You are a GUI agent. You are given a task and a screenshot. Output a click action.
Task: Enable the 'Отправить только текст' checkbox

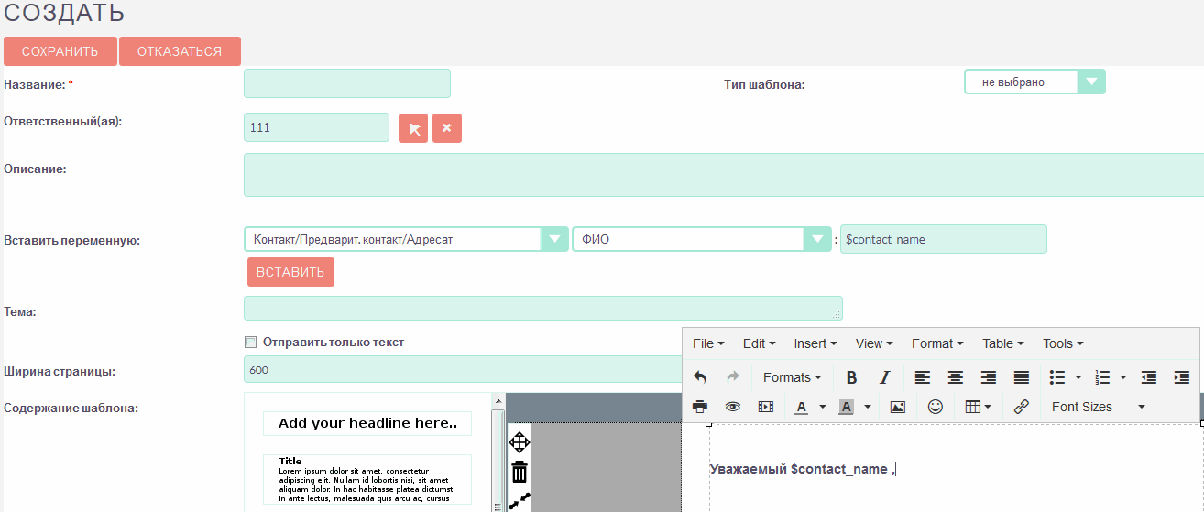251,343
